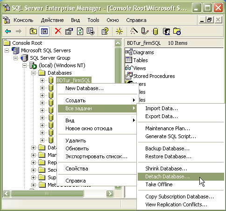This screenshot has height=211, width=226.
Task: Click the Run a Wizard wand icon
Action: coord(134,31)
